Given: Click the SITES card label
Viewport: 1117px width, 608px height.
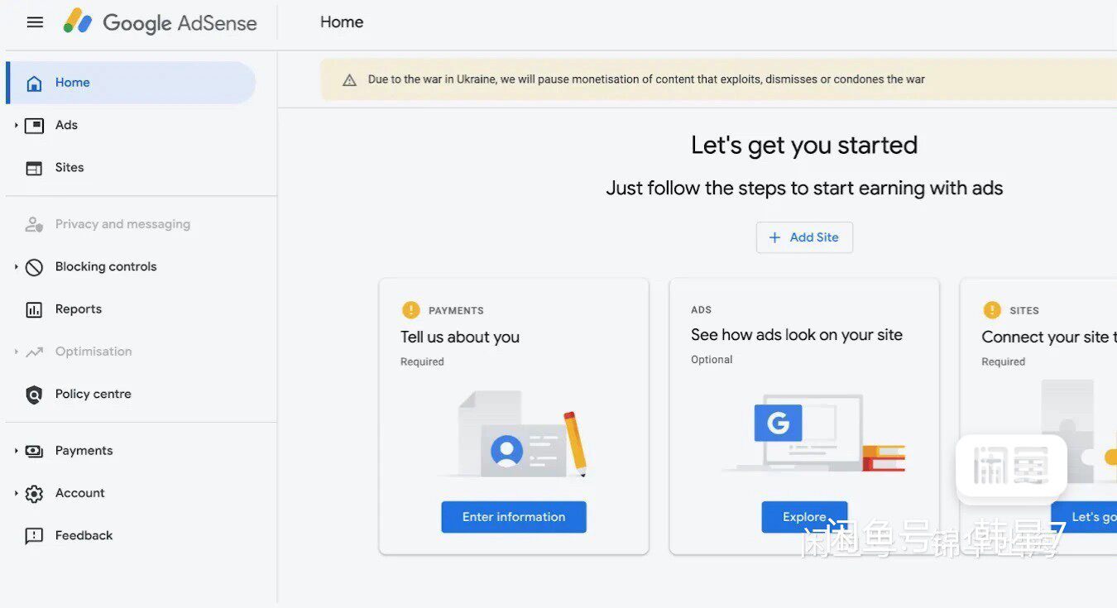Looking at the screenshot, I should click(x=1024, y=311).
